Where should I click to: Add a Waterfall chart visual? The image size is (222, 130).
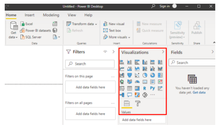(x=122, y=75)
